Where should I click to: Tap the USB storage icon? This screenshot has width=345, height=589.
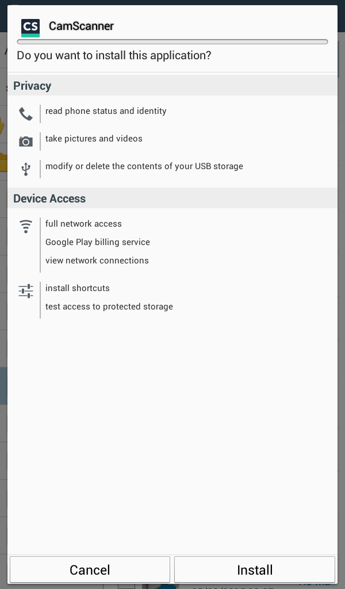(x=26, y=169)
